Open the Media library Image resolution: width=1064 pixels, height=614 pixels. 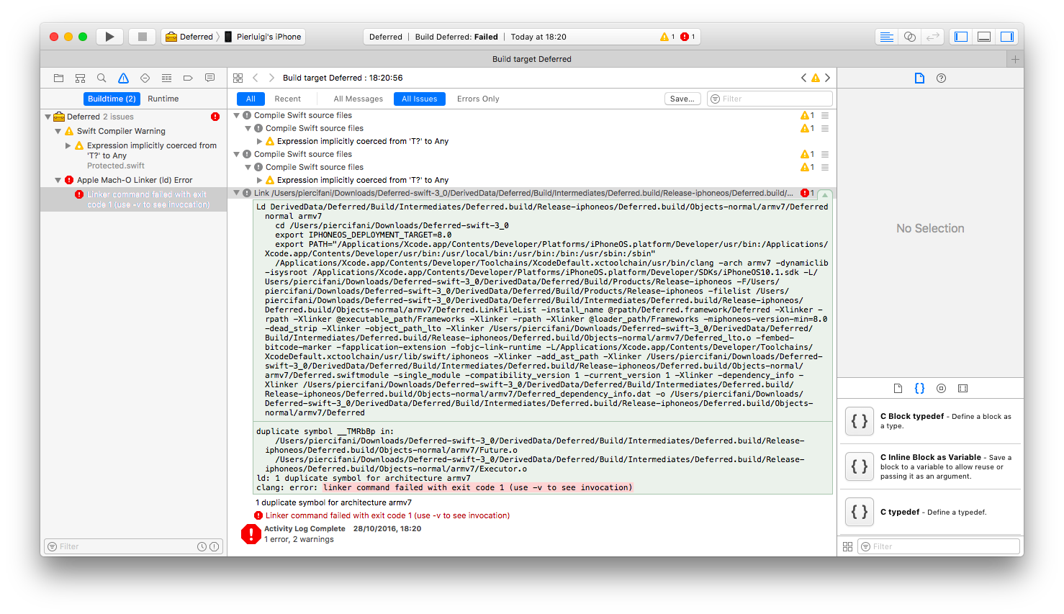[x=962, y=388]
